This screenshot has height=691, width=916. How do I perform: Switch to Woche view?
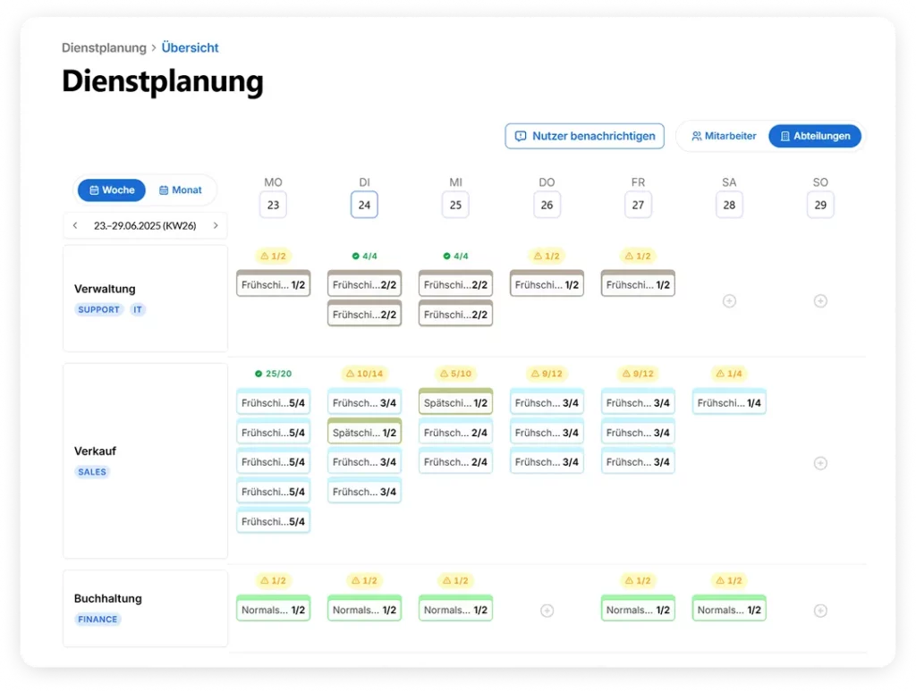tap(112, 190)
